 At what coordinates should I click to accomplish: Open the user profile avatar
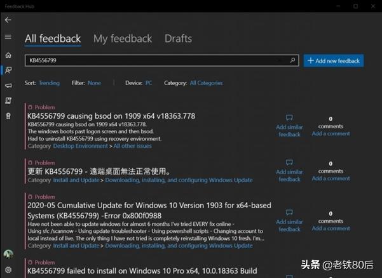(8, 254)
